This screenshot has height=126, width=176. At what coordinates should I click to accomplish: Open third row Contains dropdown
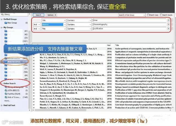[79, 29]
